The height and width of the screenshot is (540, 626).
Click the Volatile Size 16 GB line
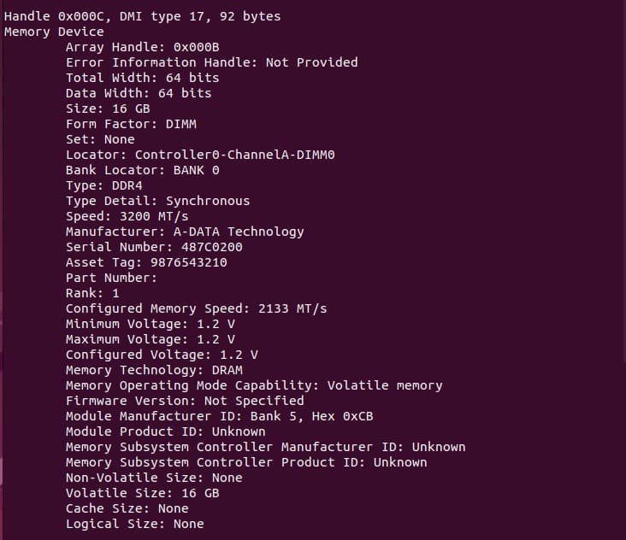tap(142, 493)
